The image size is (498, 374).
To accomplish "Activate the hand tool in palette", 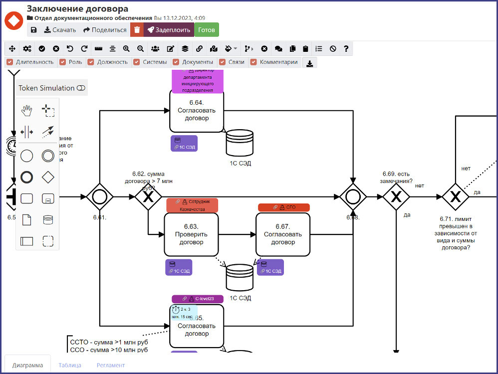I will pyautogui.click(x=27, y=110).
